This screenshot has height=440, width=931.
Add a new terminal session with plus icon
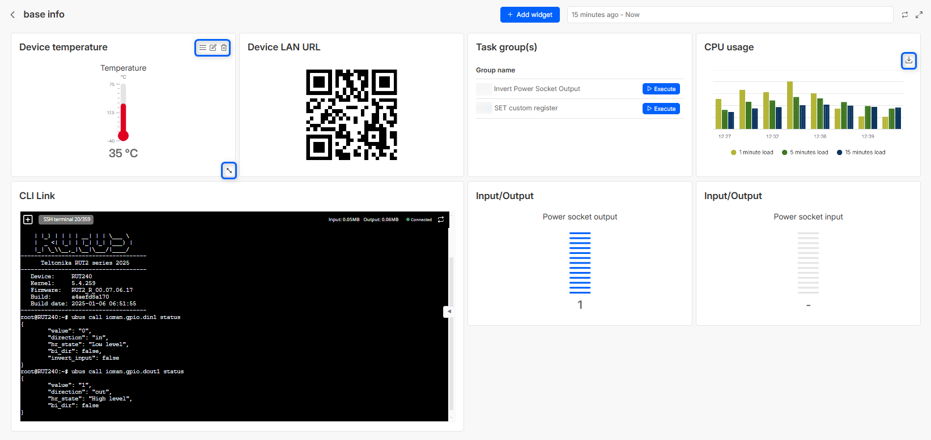28,219
